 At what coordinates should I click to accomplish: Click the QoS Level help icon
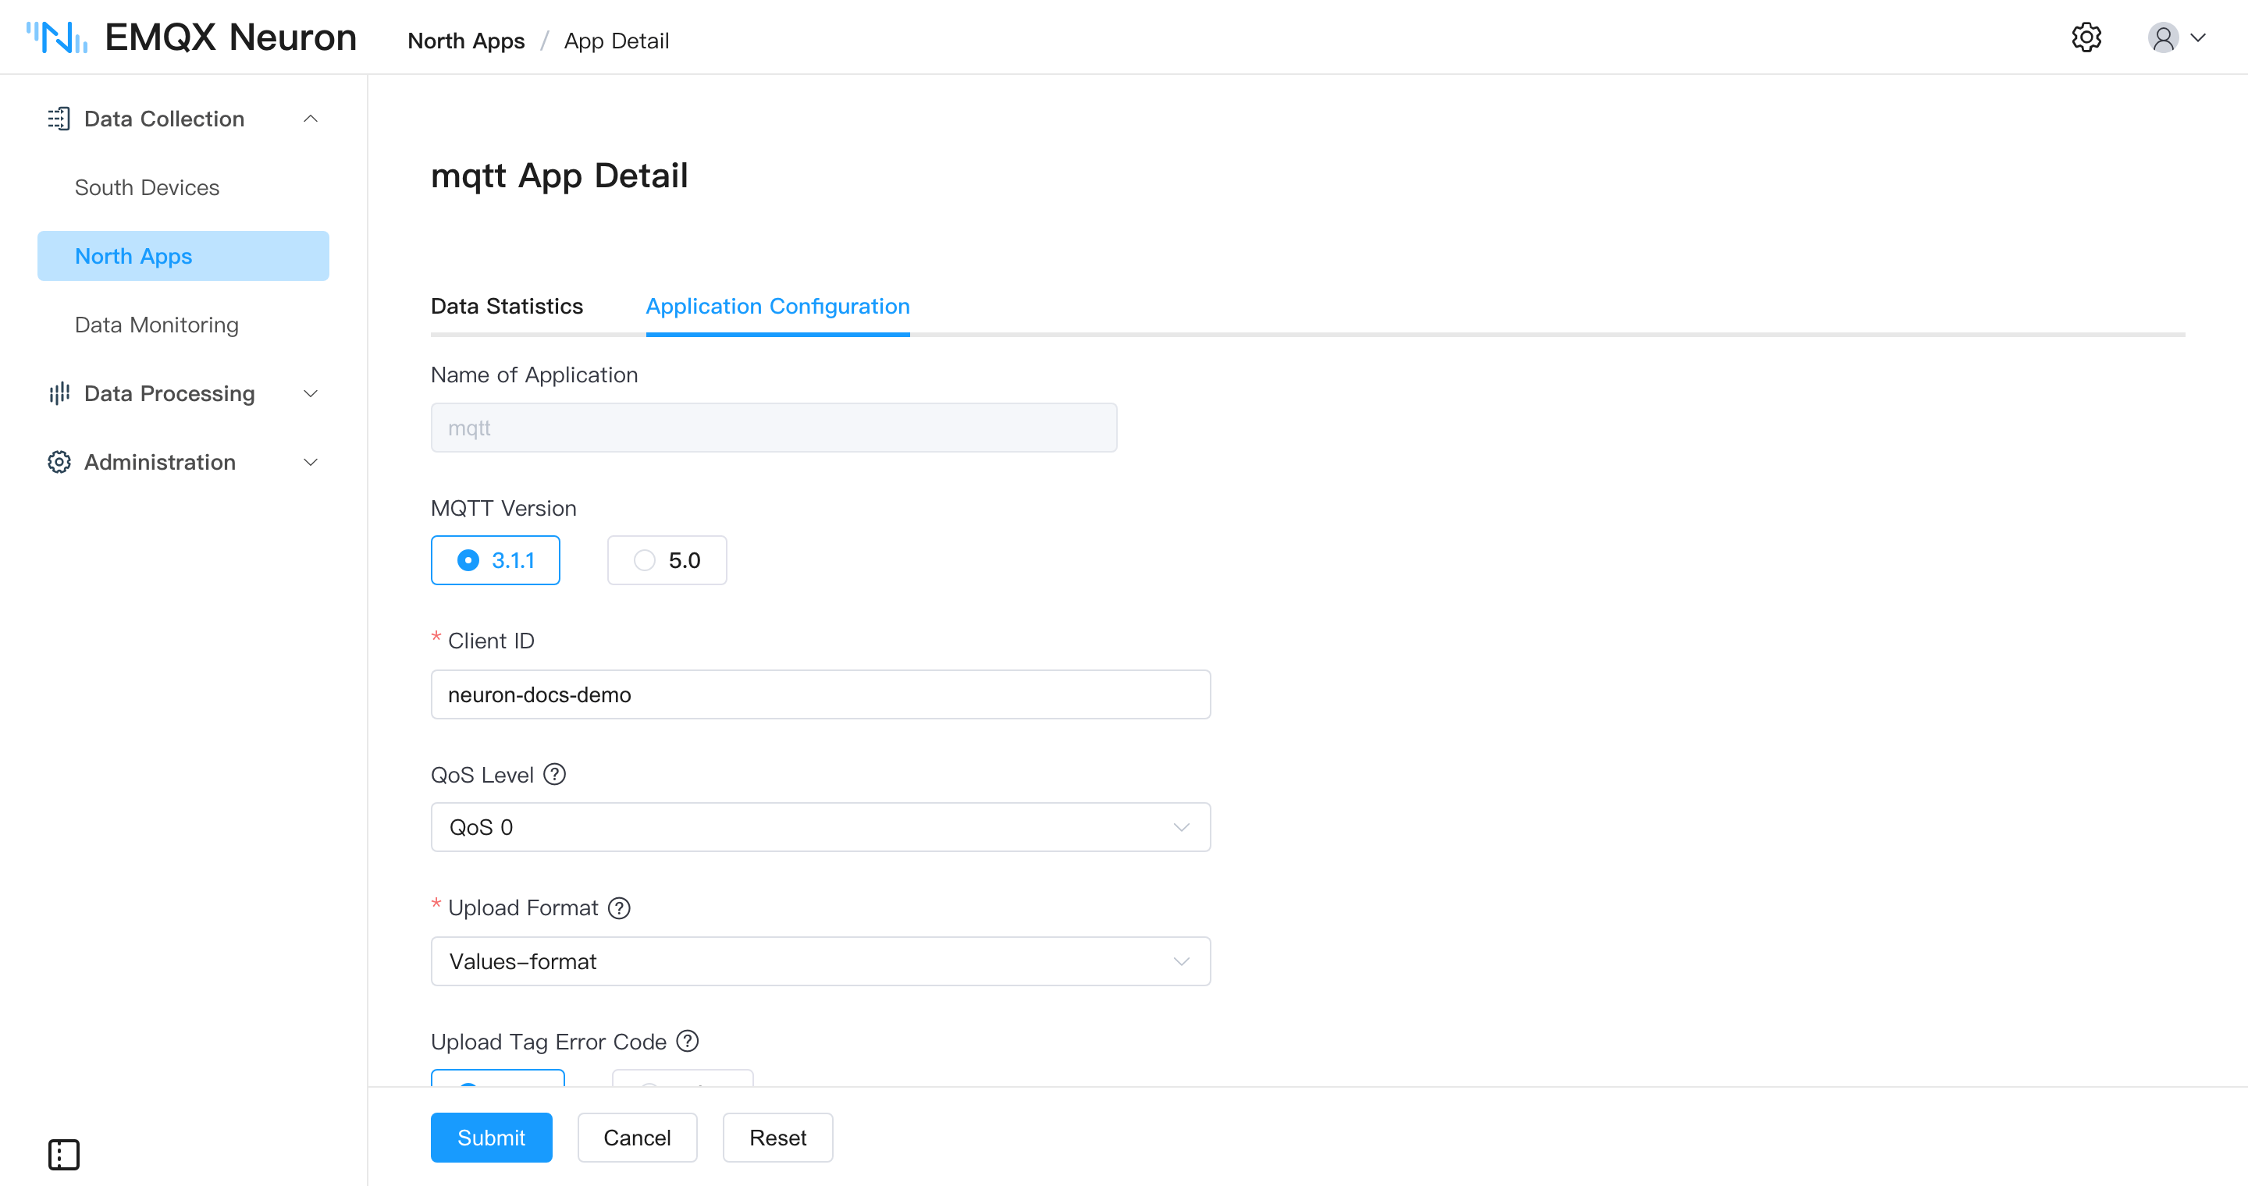point(555,774)
